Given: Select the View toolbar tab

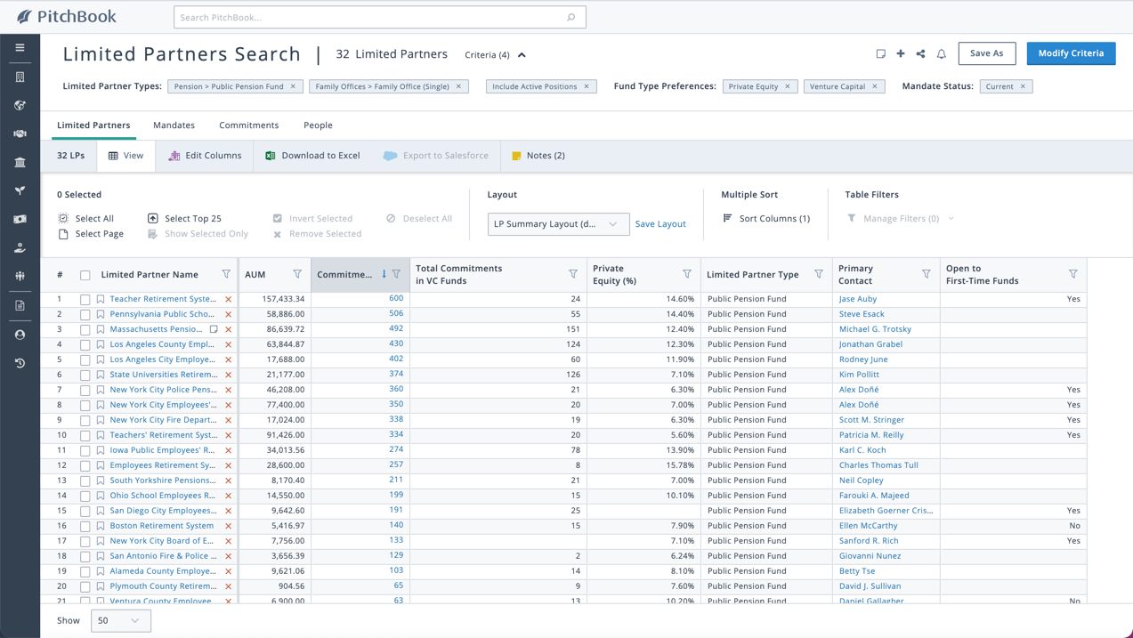Looking at the screenshot, I should (125, 156).
